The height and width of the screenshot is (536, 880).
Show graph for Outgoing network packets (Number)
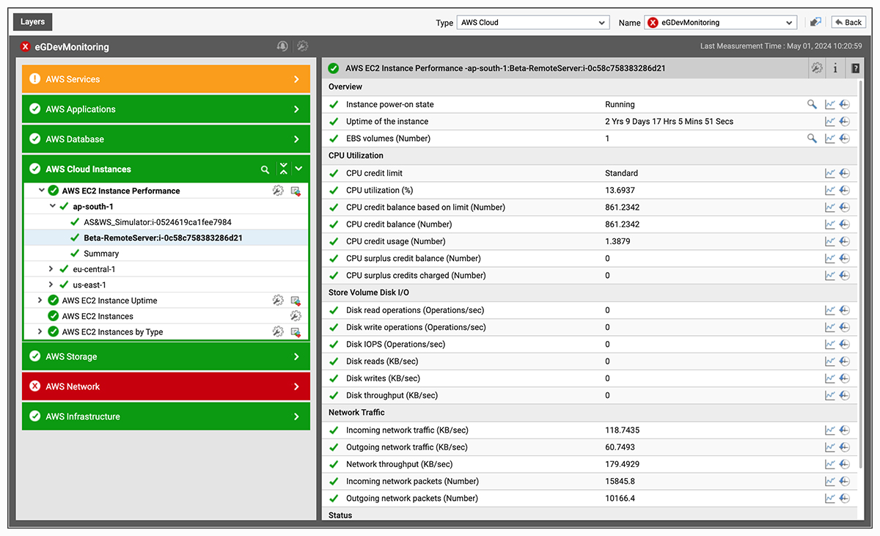tap(830, 499)
